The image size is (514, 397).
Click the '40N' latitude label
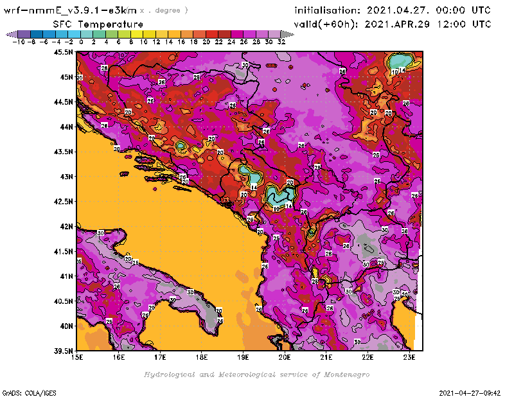pos(66,326)
